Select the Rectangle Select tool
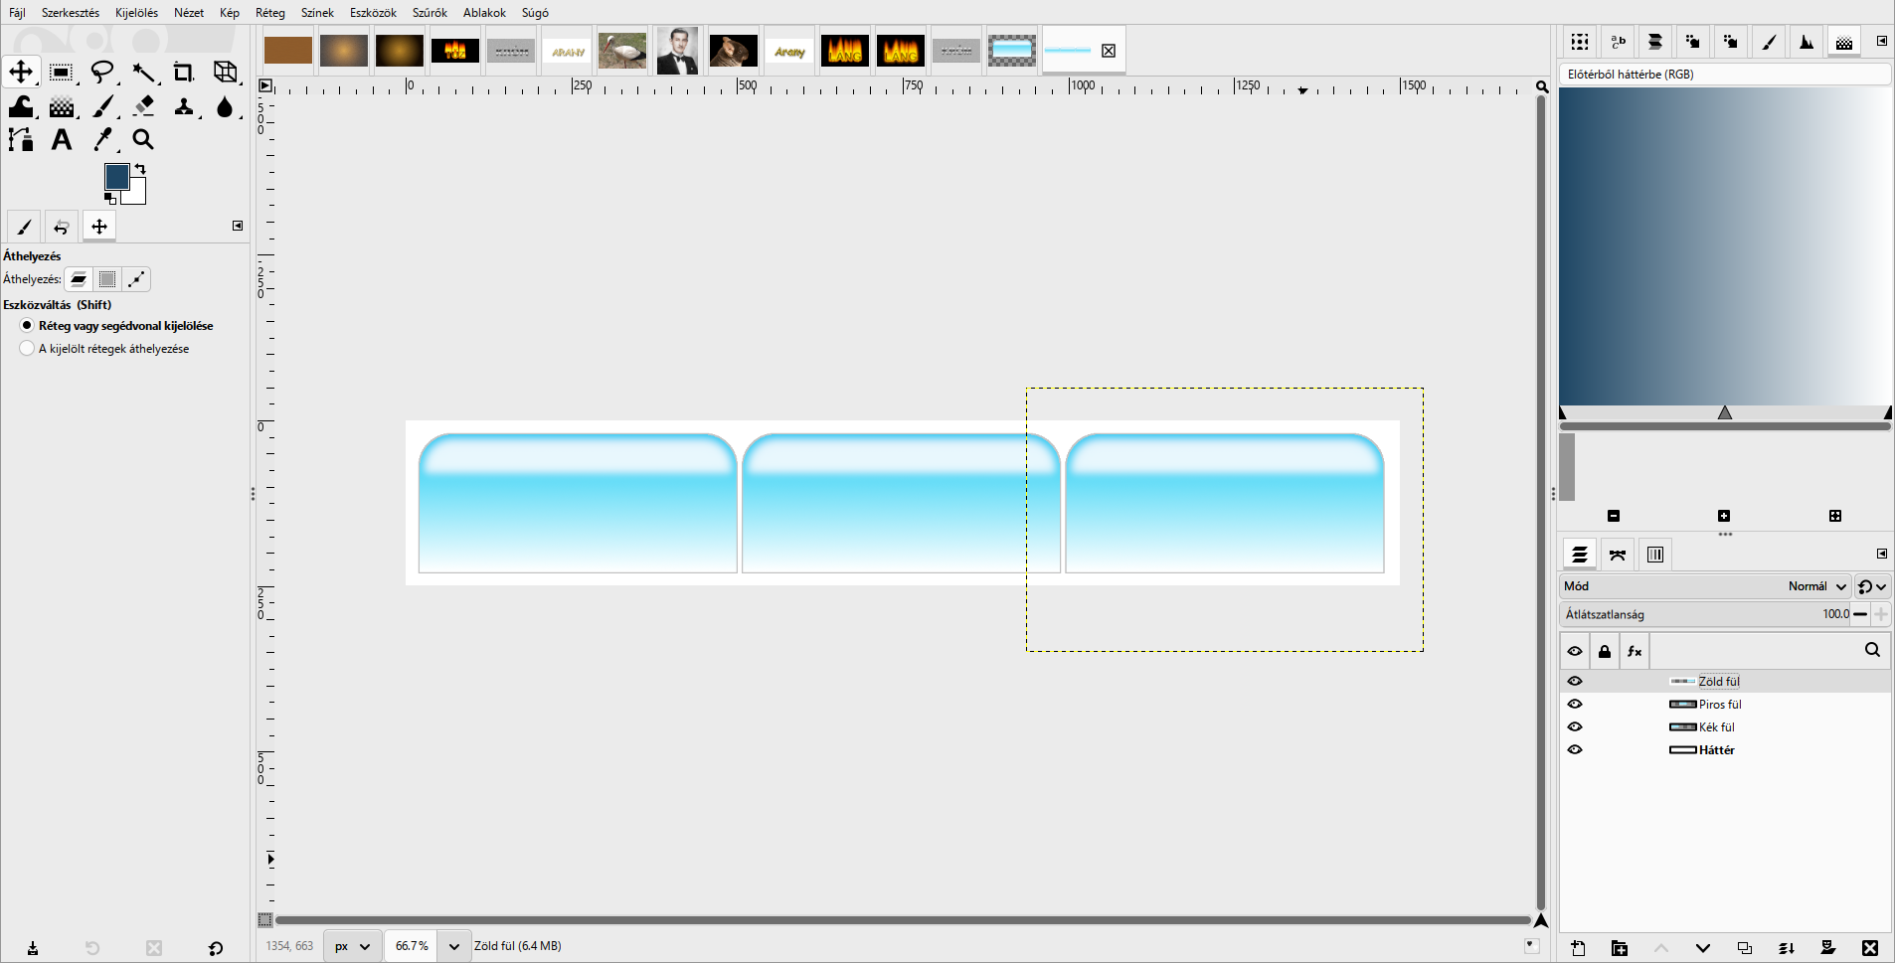Image resolution: width=1895 pixels, height=963 pixels. [x=62, y=72]
